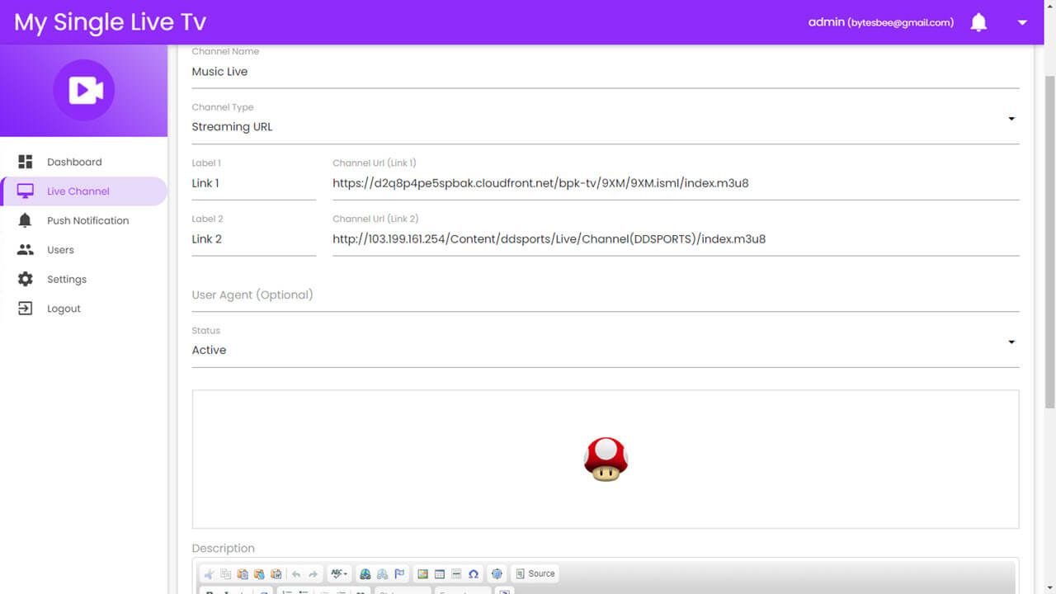The width and height of the screenshot is (1056, 594).
Task: Click the Settings gear icon
Action: pyautogui.click(x=26, y=279)
